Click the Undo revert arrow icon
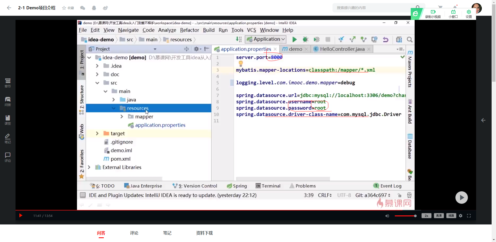 click(386, 40)
